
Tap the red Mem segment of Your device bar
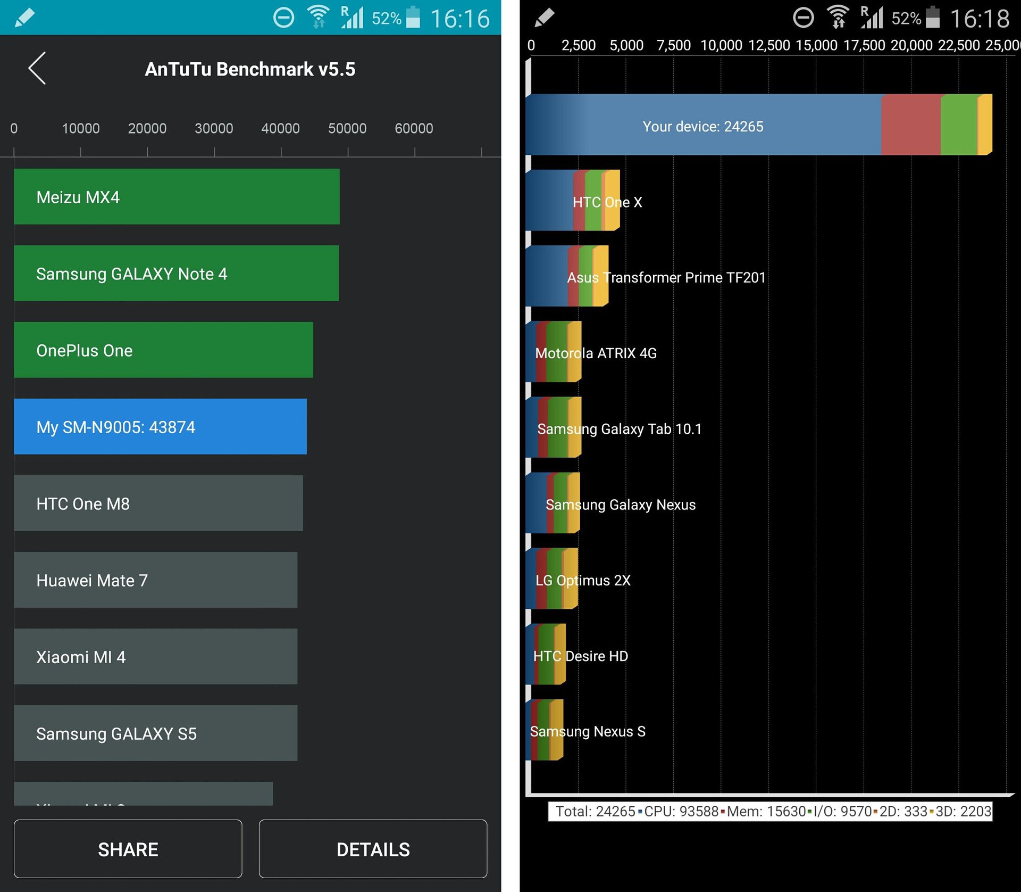point(910,125)
